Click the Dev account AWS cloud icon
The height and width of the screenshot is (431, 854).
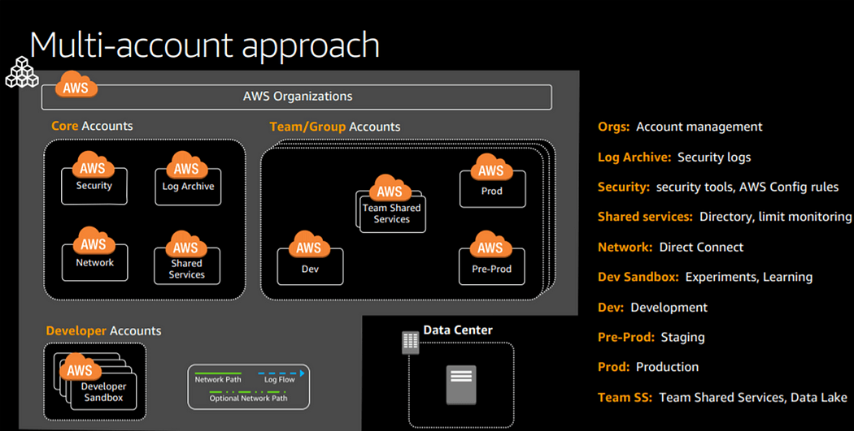click(308, 246)
